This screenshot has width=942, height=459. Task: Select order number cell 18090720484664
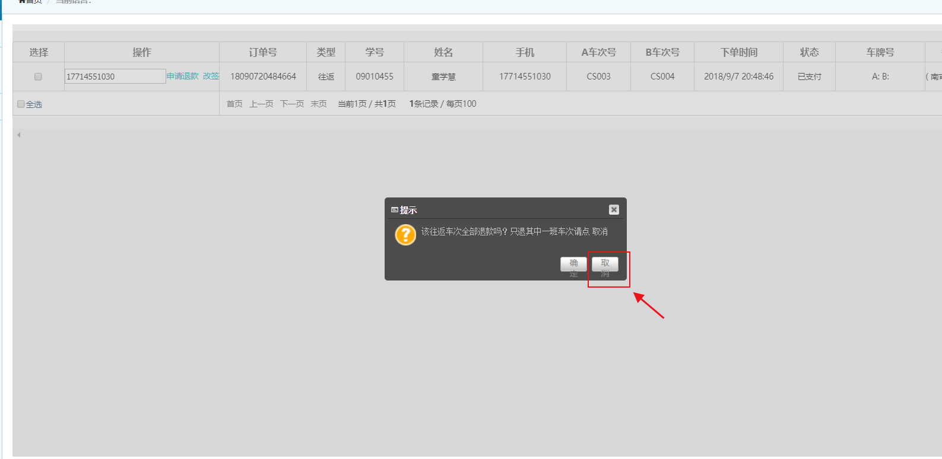[263, 76]
